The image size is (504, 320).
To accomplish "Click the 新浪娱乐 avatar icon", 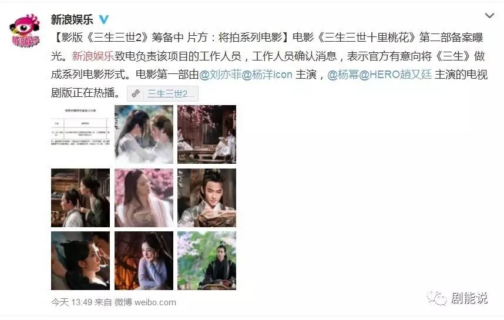I will (25, 31).
